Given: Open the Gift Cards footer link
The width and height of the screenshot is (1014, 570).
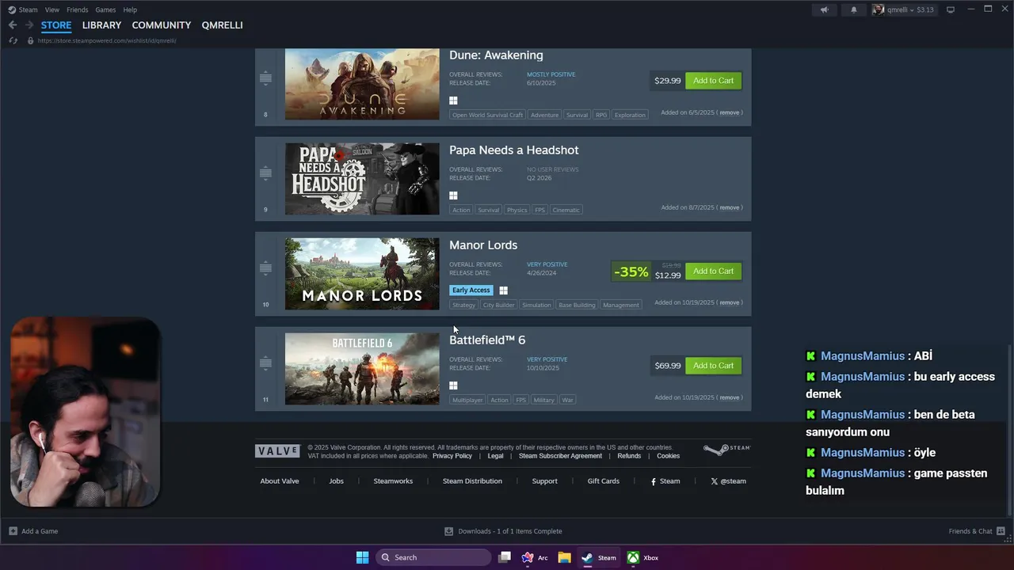Looking at the screenshot, I should pyautogui.click(x=604, y=481).
